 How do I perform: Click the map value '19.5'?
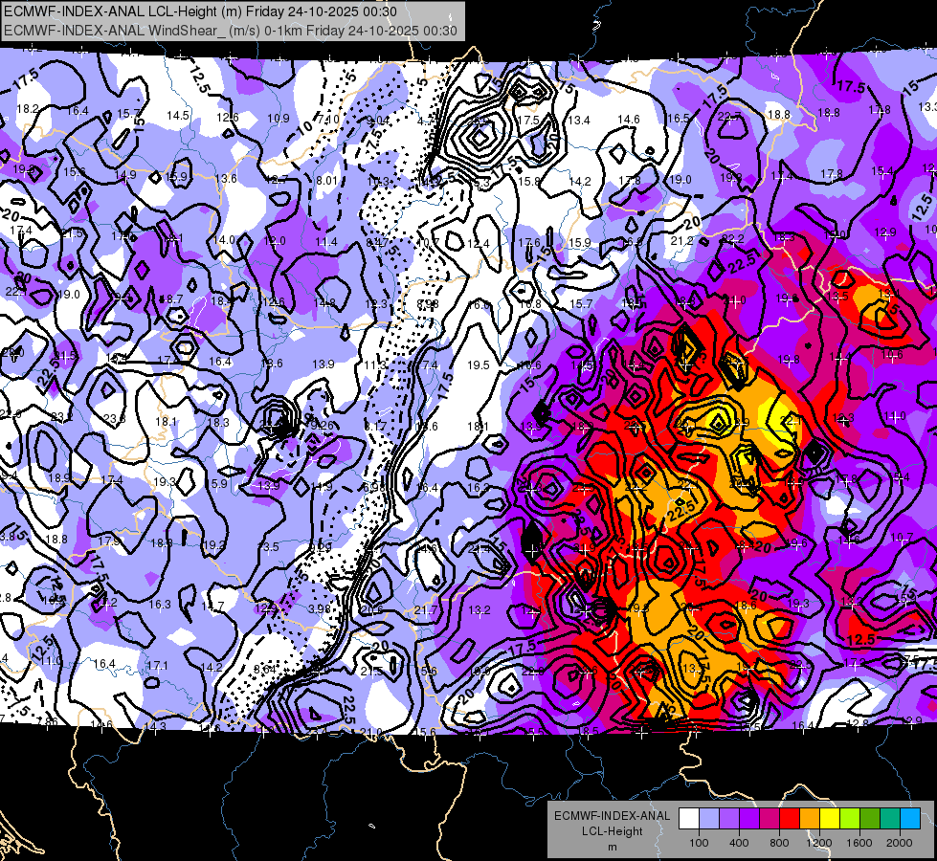[479, 364]
